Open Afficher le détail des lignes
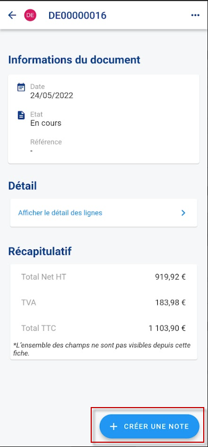Viewport: 208px width, 447px height. [103, 213]
